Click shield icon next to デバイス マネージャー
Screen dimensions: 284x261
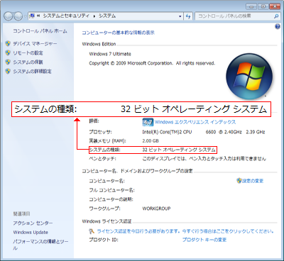8,43
